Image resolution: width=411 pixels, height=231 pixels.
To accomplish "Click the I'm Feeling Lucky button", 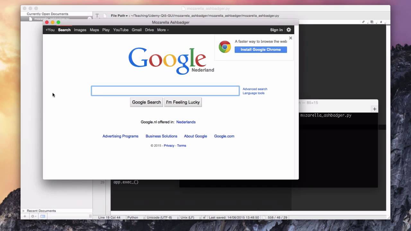I will click(x=183, y=102).
